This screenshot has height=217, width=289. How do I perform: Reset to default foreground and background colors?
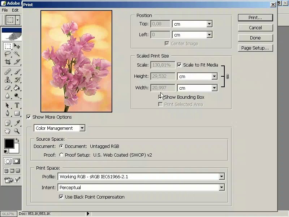click(6, 152)
